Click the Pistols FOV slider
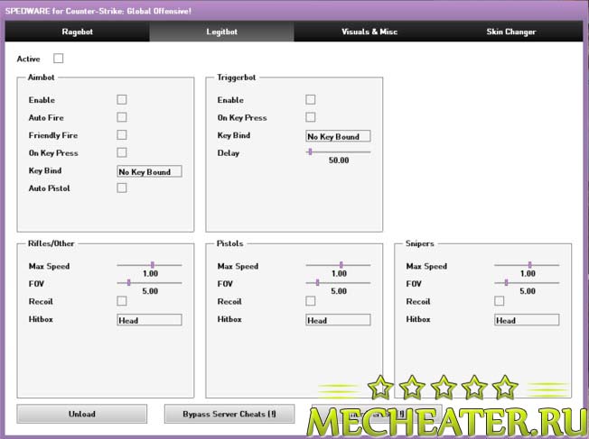This screenshot has height=439, width=589. click(x=338, y=283)
